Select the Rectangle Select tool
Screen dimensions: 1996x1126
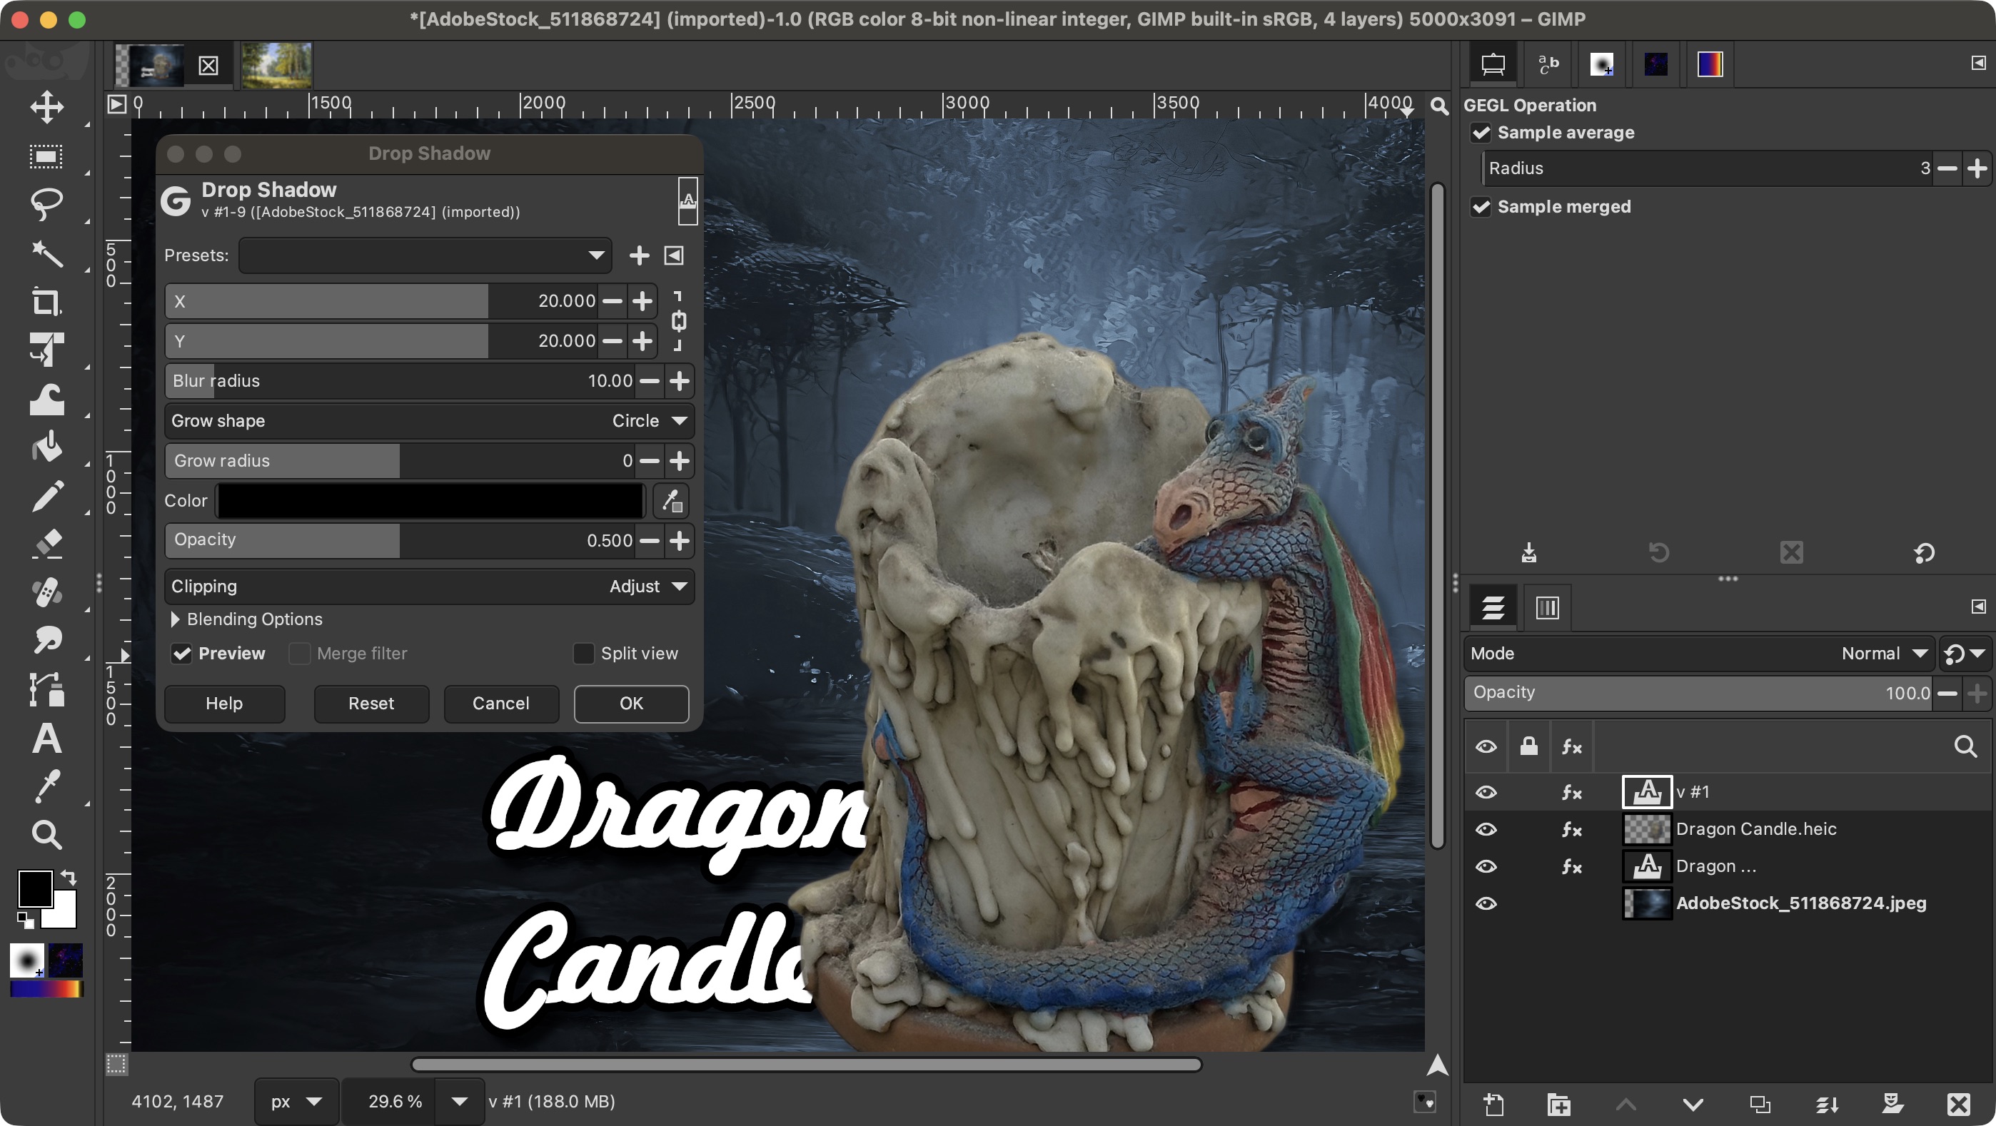[46, 156]
